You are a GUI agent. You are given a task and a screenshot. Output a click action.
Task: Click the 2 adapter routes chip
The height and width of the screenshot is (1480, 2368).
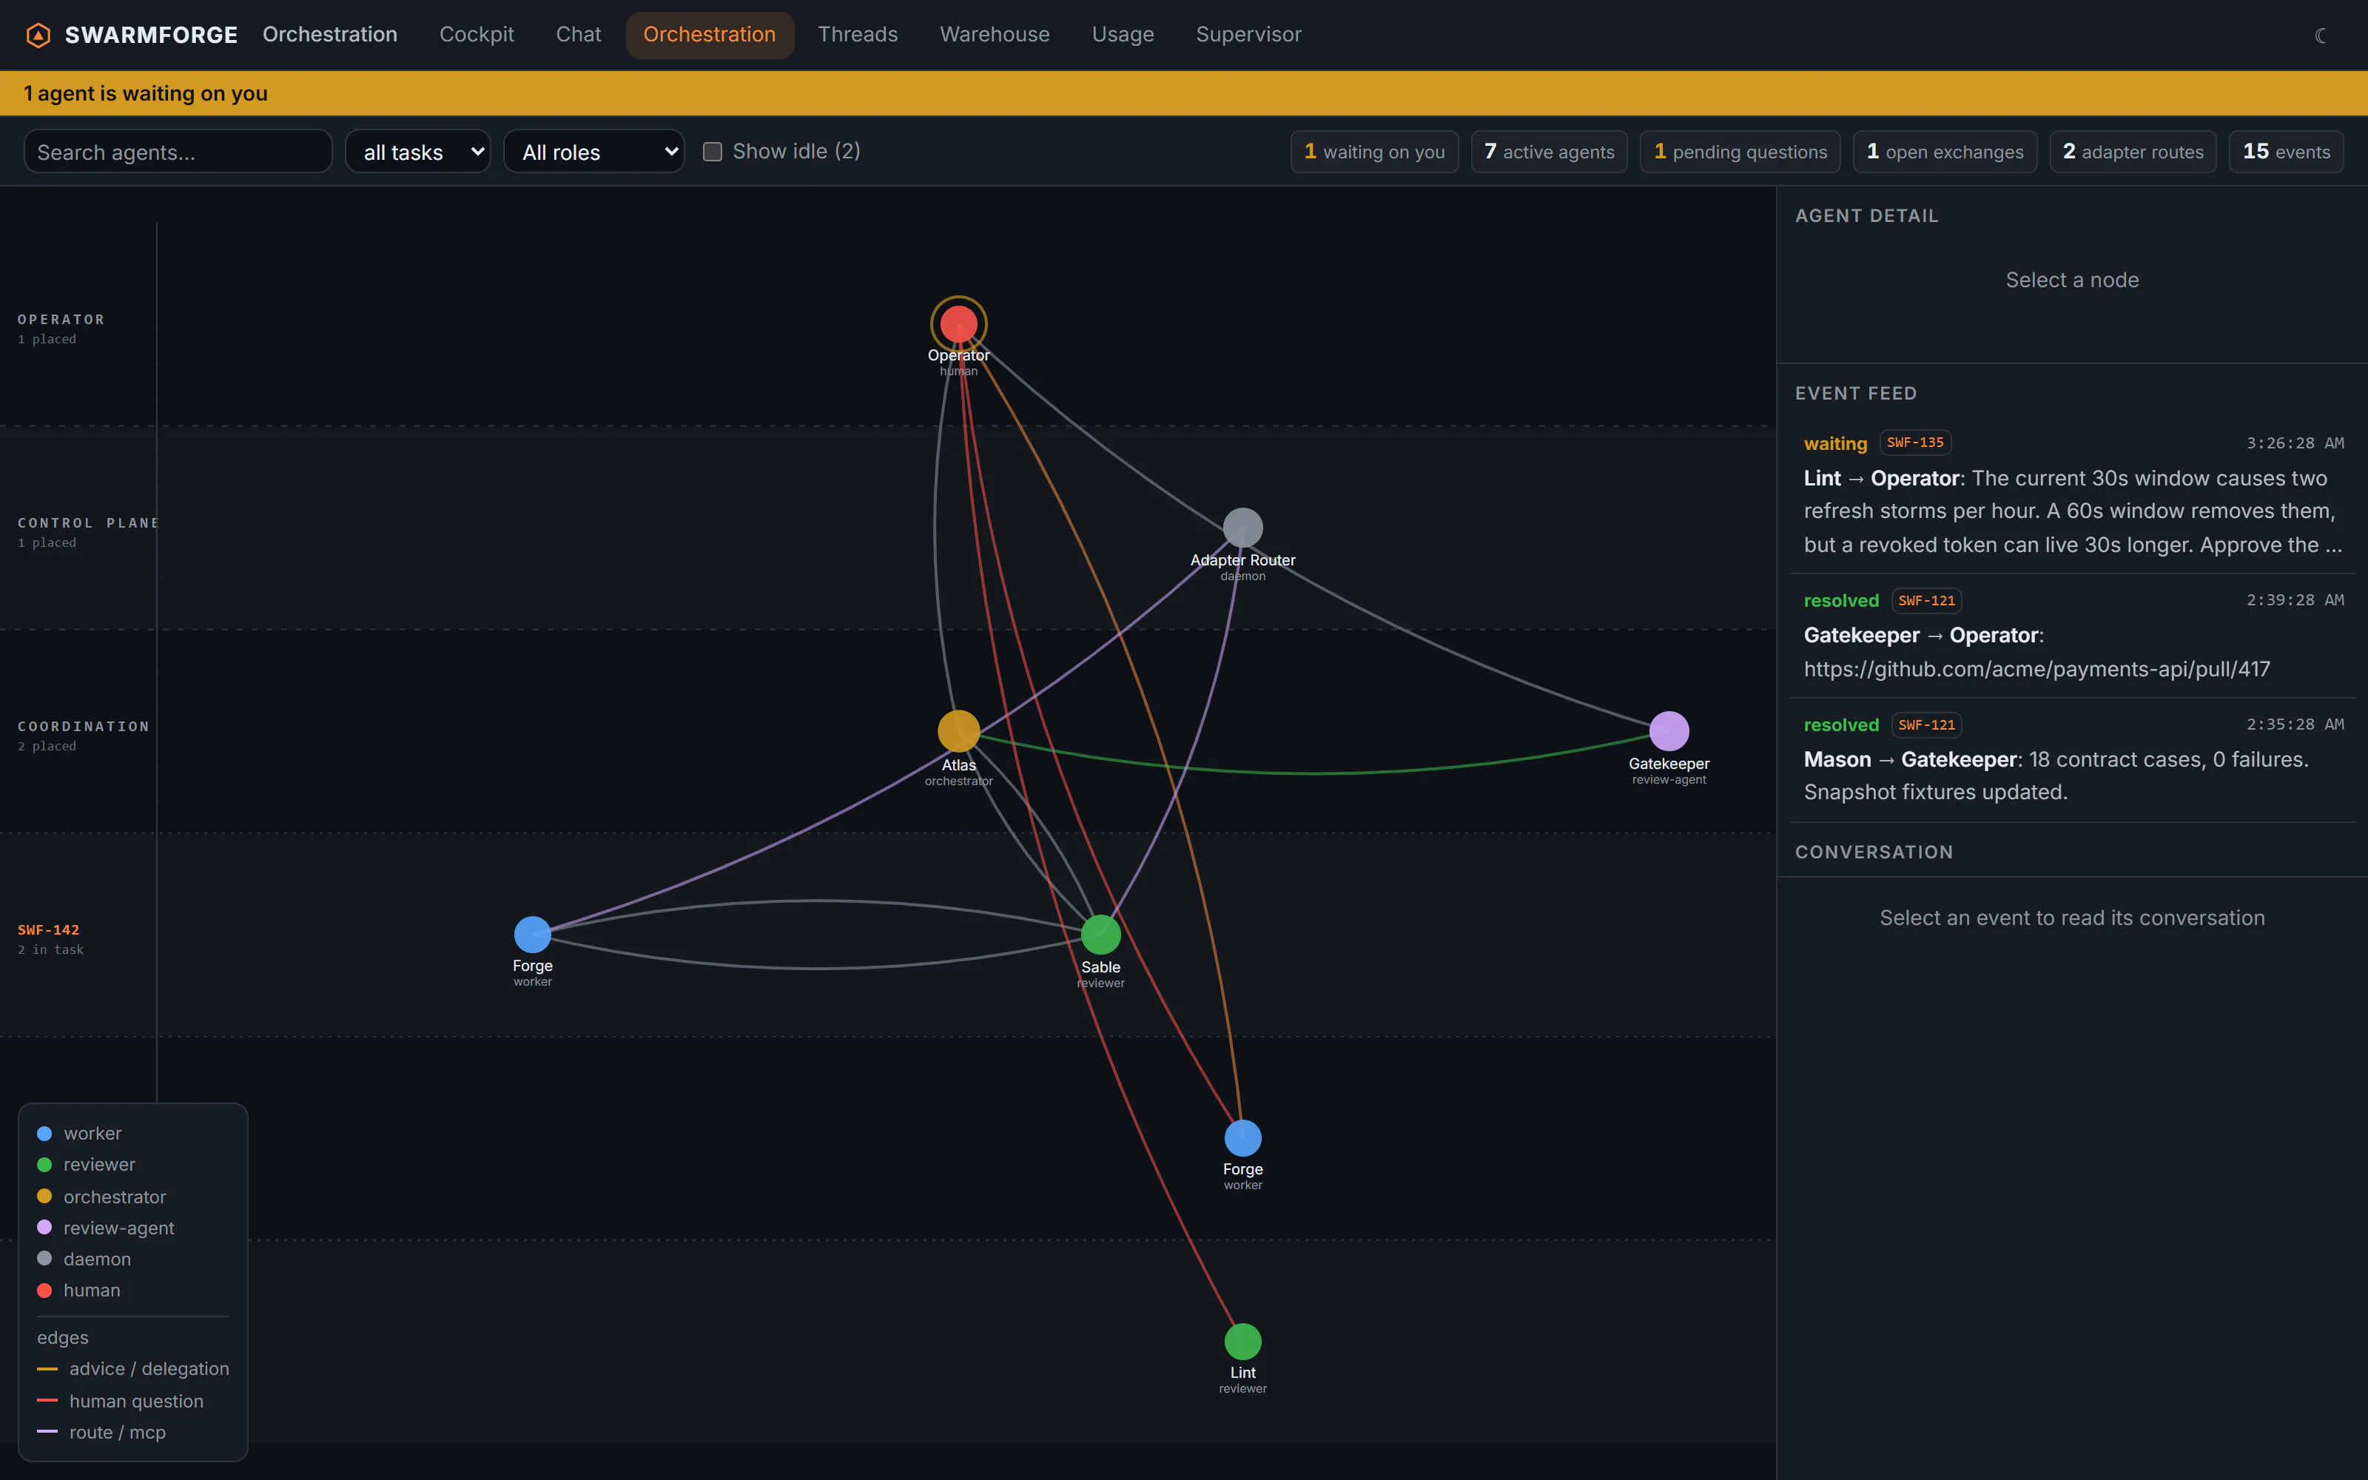(x=2132, y=152)
